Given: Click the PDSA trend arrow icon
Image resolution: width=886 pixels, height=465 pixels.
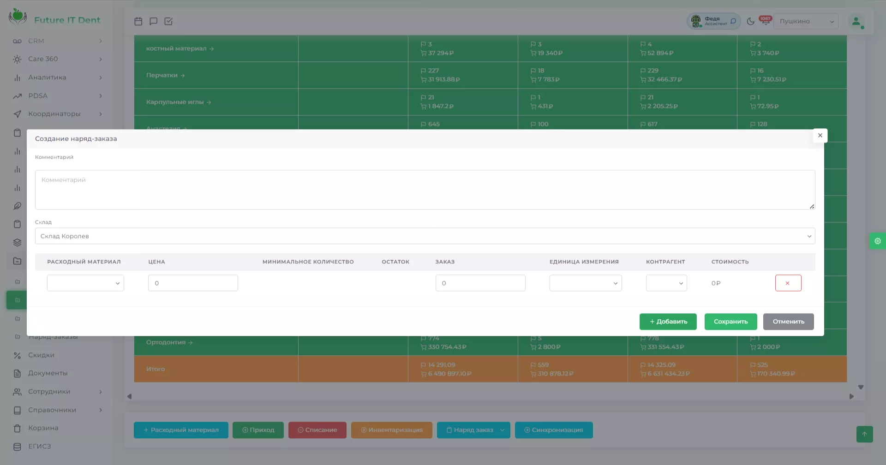Looking at the screenshot, I should tap(17, 96).
